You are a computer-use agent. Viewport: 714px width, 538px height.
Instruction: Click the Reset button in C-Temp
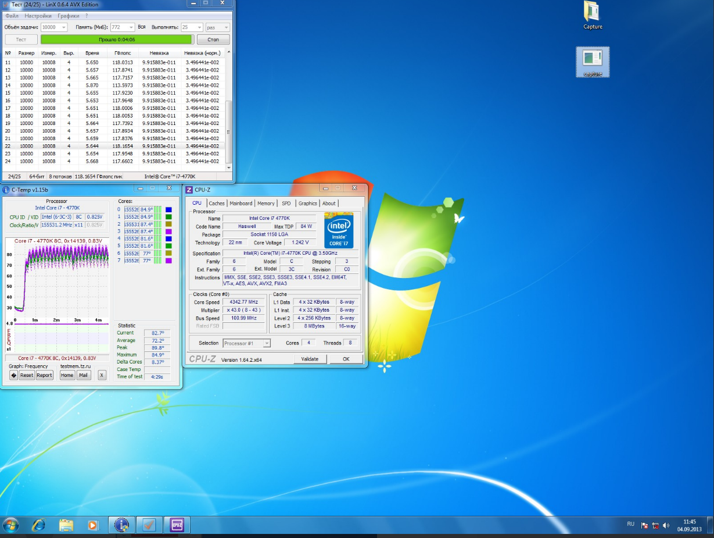(x=27, y=375)
